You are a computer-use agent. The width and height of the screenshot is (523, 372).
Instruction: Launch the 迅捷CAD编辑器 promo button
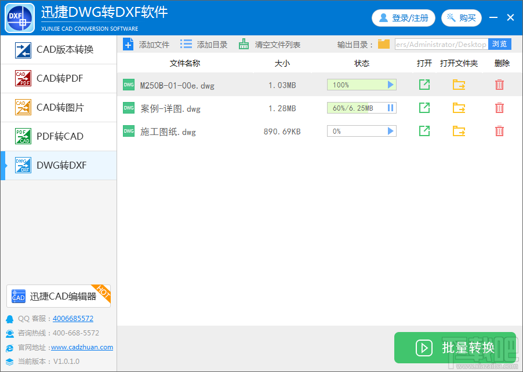coord(59,296)
